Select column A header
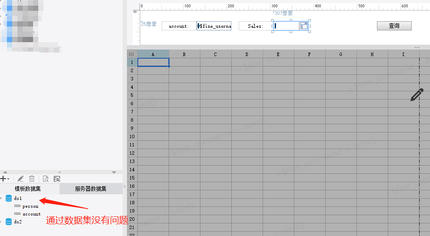Viewport: 430px width, 236px height. (153, 54)
